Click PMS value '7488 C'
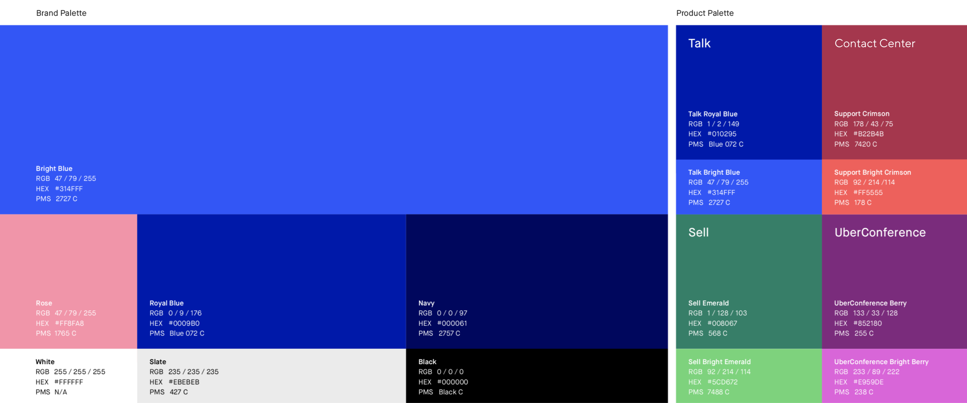967x403 pixels. 719,392
